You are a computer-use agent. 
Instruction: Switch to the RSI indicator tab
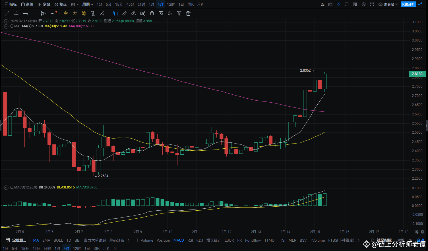tap(190, 240)
